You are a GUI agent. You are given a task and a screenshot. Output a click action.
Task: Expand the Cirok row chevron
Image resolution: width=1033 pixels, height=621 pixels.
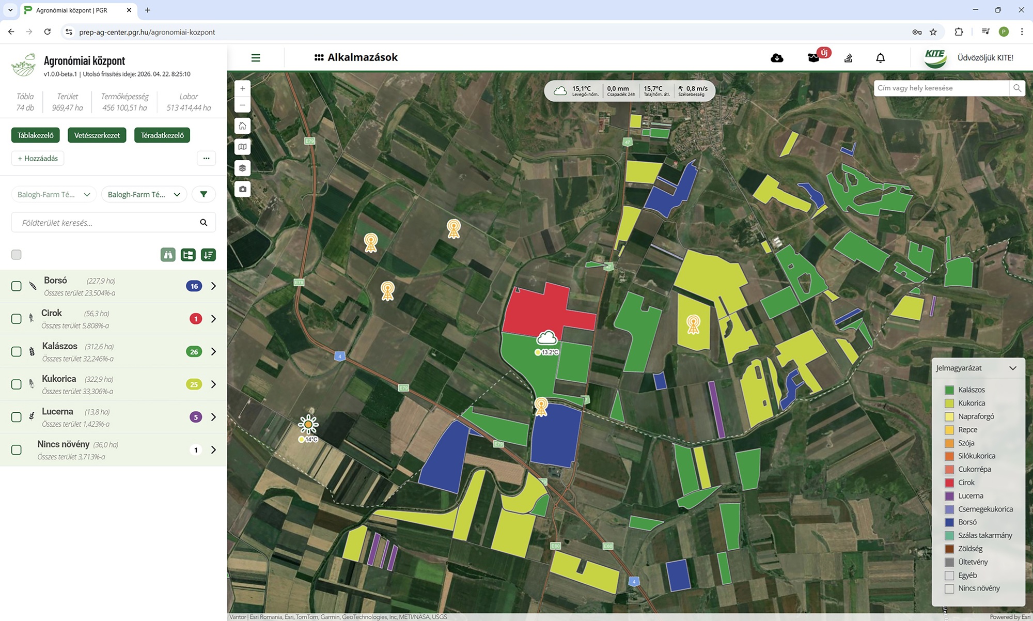pyautogui.click(x=213, y=319)
